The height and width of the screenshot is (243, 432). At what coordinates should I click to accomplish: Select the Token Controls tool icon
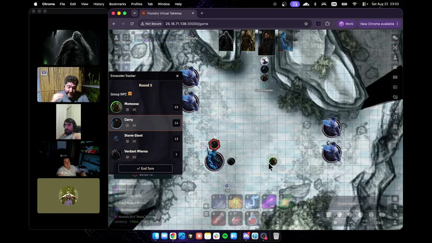[x=116, y=38]
